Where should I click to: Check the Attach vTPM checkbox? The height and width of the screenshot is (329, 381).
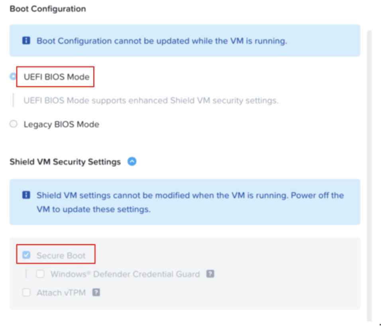click(26, 293)
